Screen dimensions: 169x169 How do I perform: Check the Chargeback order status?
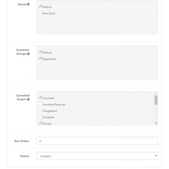40,110
